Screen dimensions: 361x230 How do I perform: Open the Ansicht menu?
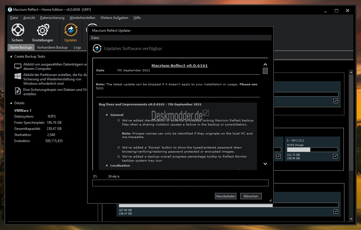tap(29, 18)
